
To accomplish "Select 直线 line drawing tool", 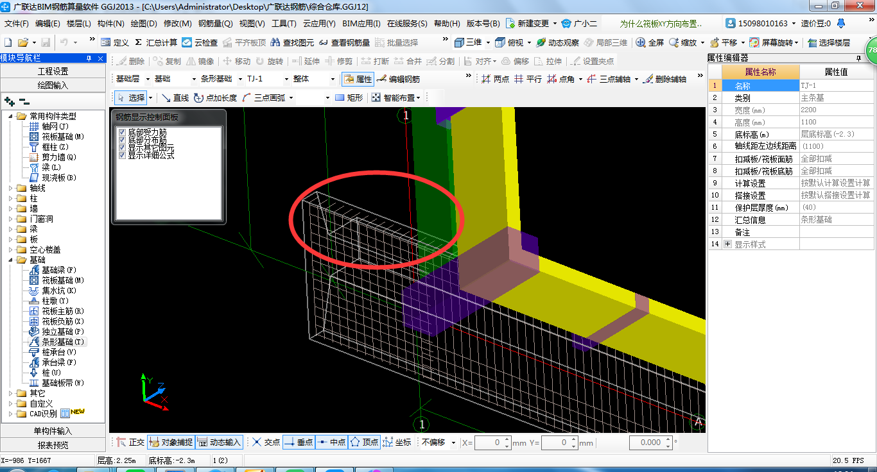I will (175, 97).
